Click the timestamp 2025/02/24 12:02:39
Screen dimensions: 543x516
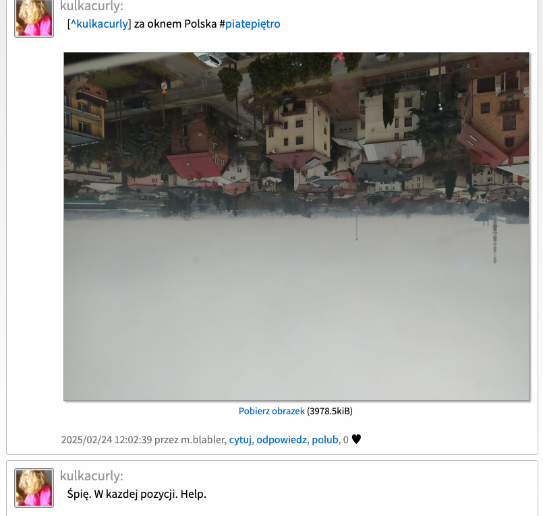coord(107,440)
